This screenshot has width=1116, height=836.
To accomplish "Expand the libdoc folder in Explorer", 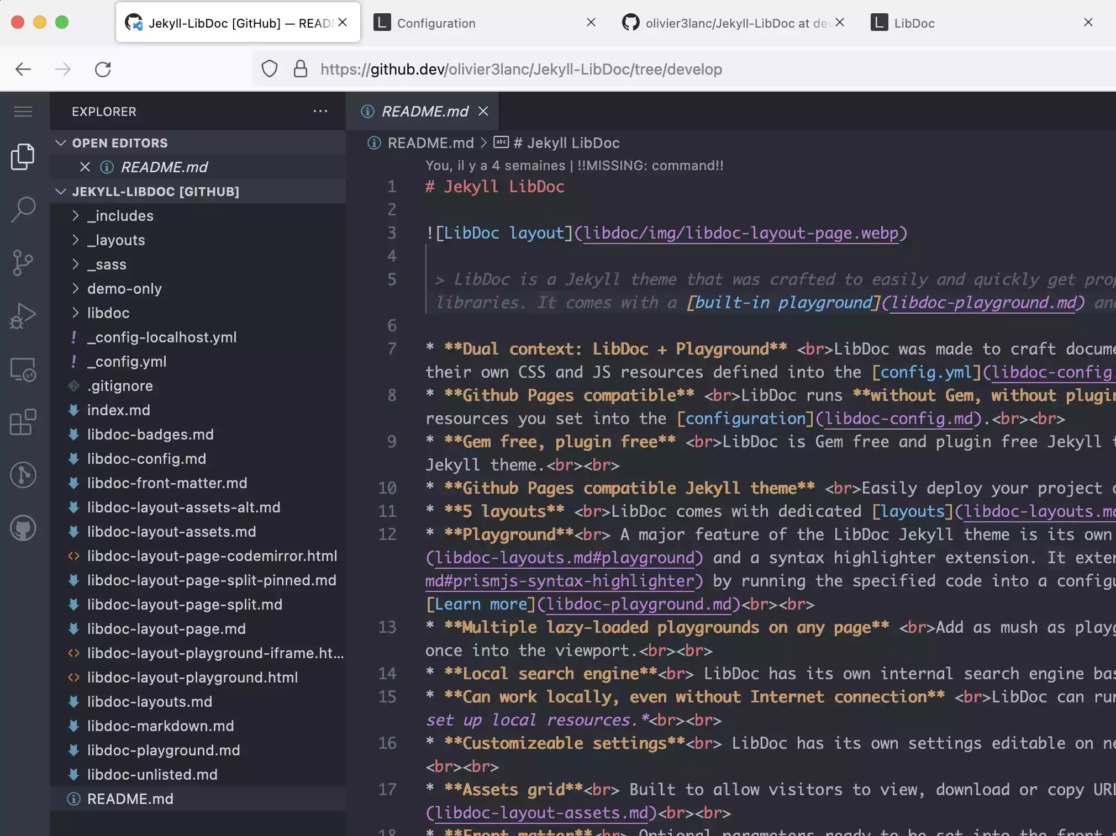I will 108,313.
